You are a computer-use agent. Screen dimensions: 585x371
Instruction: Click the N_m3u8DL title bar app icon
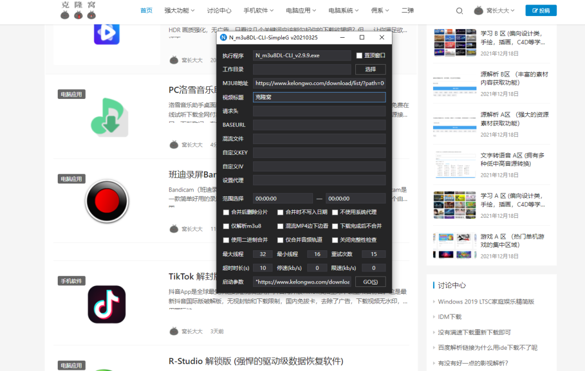tap(223, 37)
